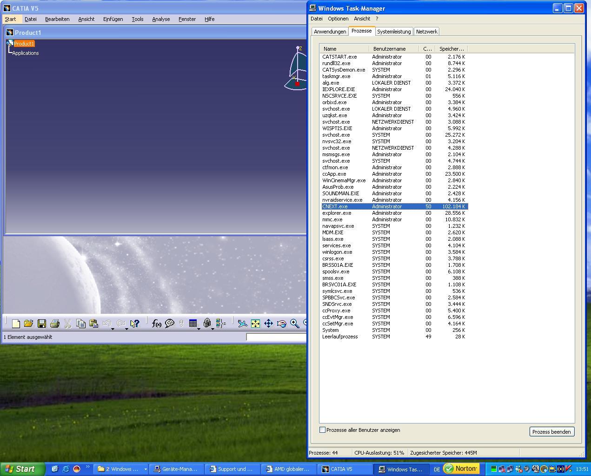Sort by Speicher column header
Screen dimensions: 591x476
[451, 49]
